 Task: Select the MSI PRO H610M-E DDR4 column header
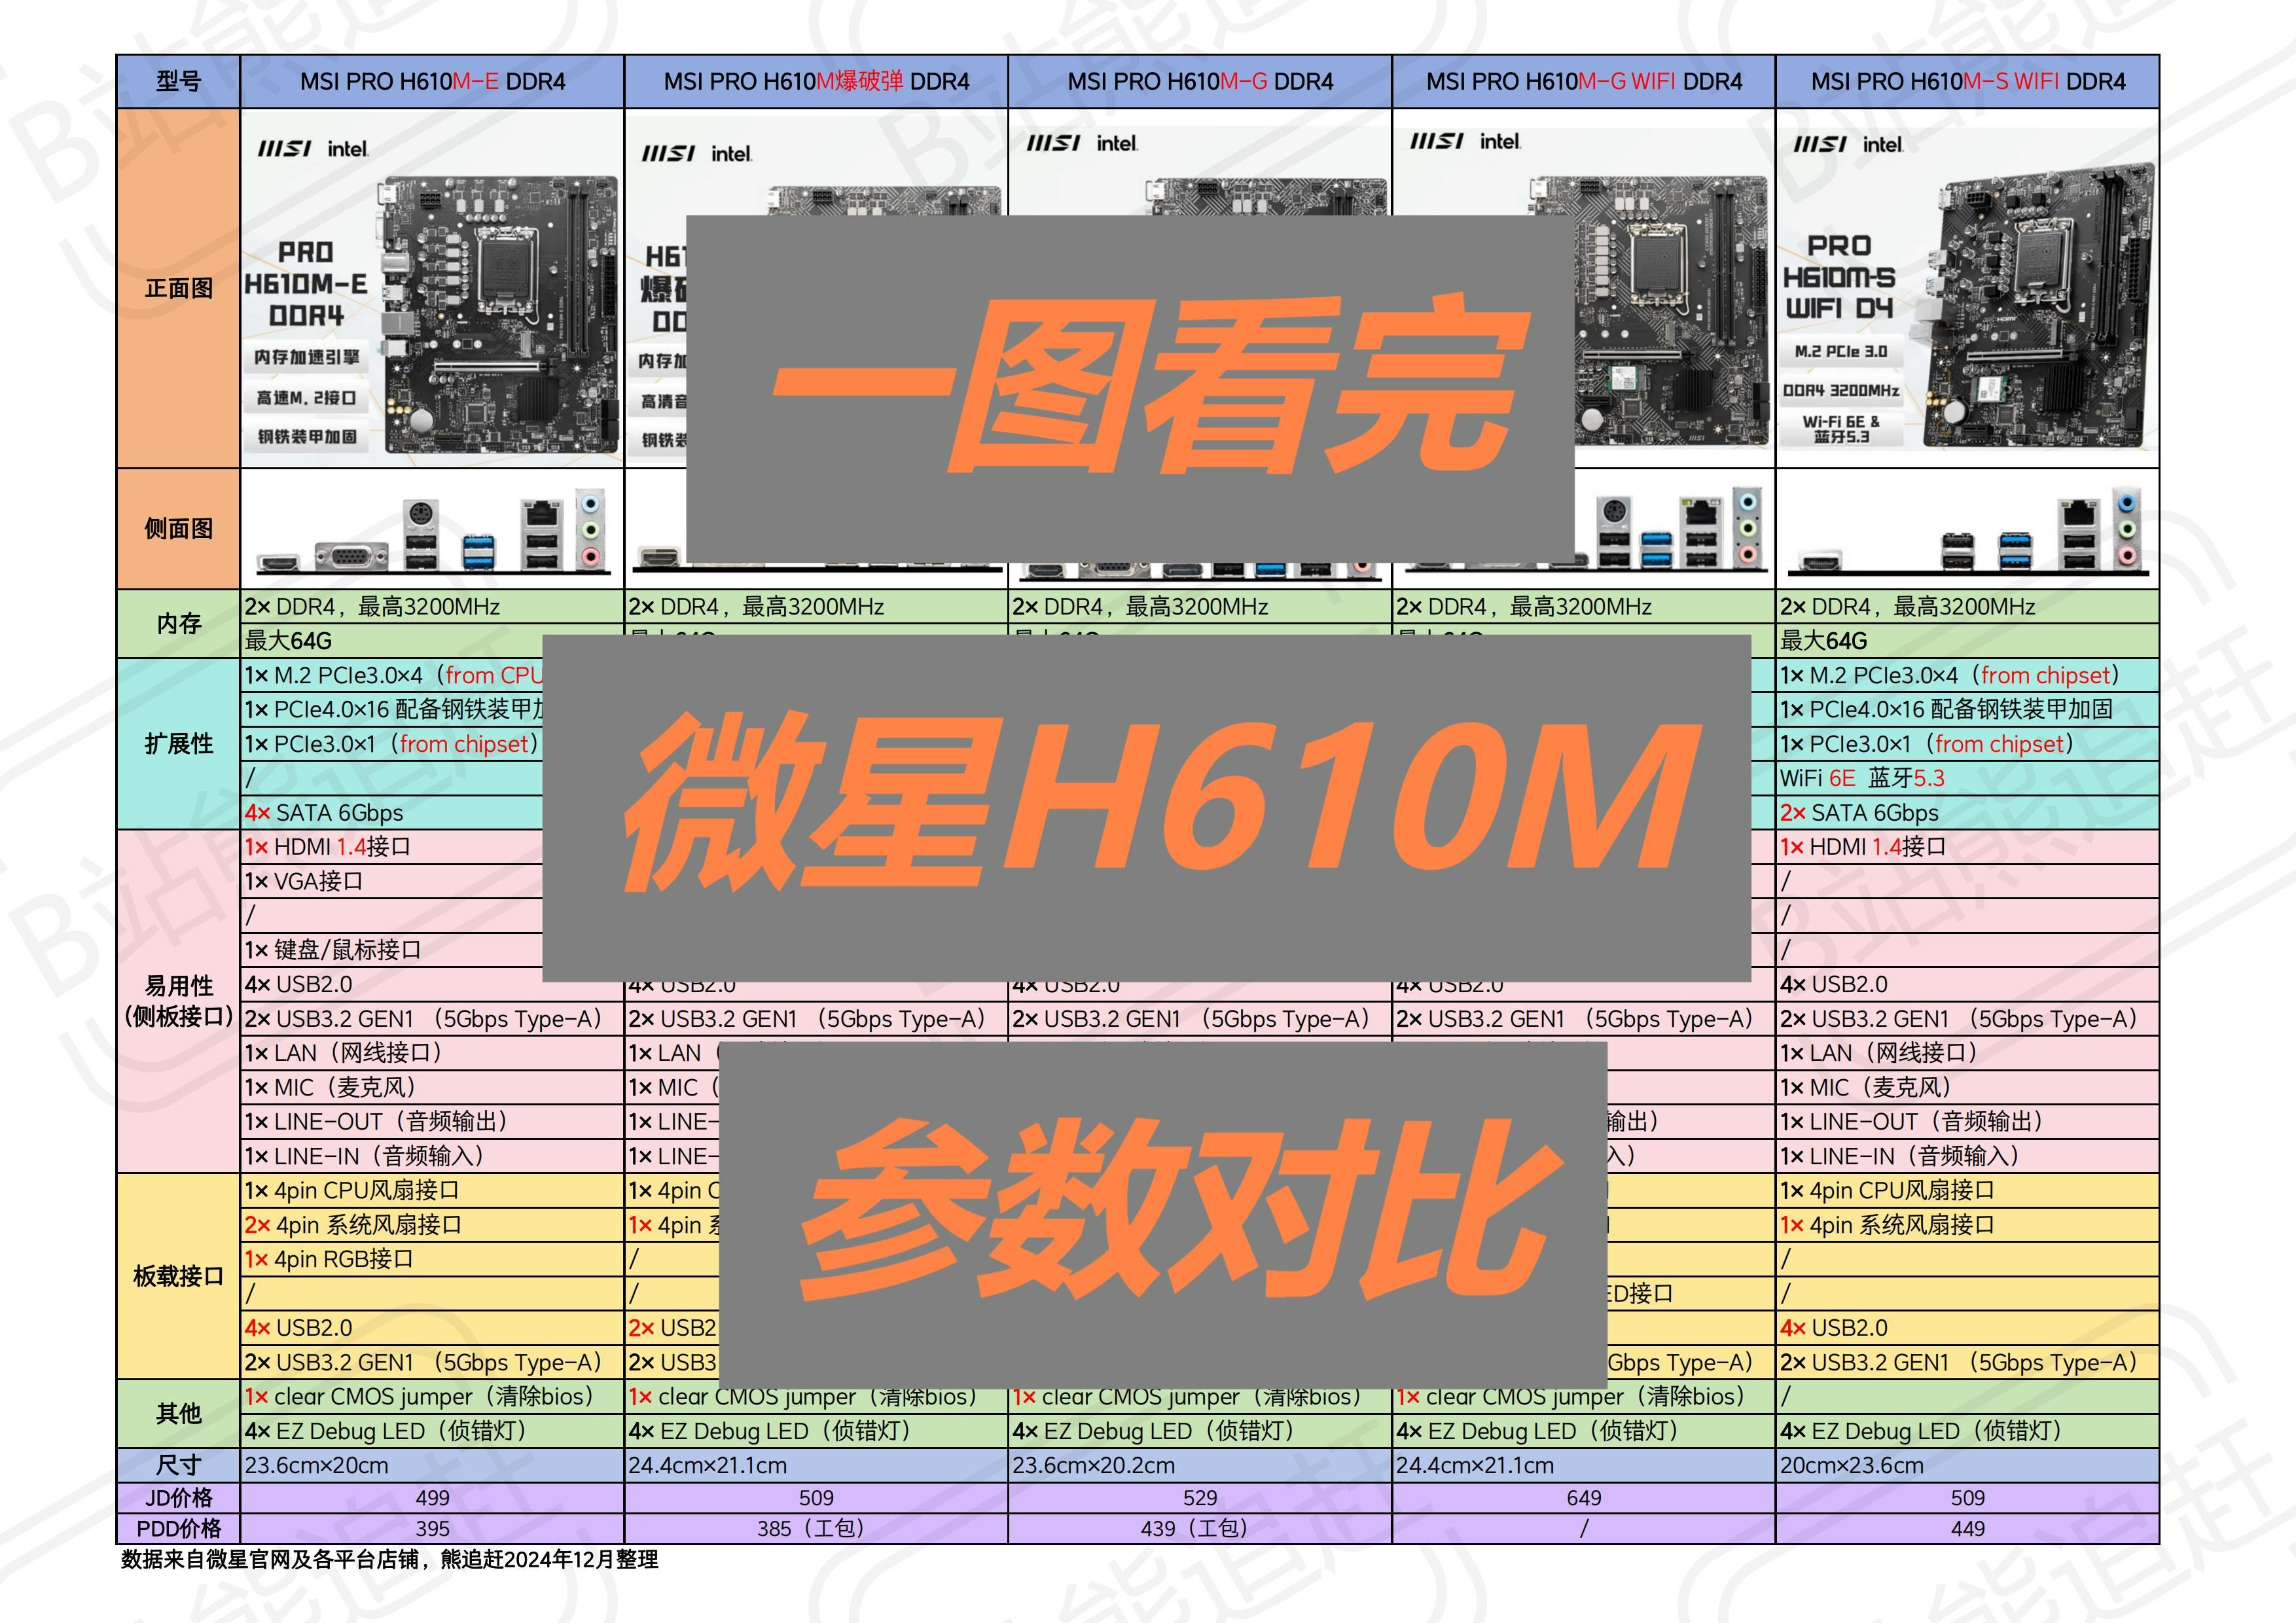tap(432, 82)
